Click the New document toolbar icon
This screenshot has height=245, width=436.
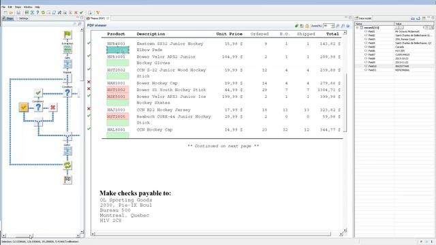pos(5,12)
